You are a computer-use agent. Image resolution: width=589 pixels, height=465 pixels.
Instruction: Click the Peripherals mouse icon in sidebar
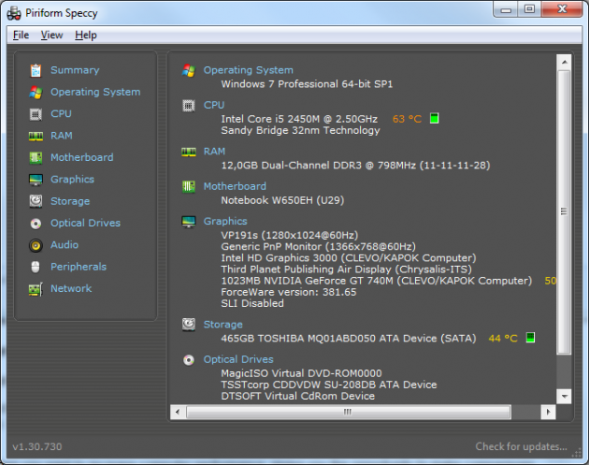coord(36,267)
